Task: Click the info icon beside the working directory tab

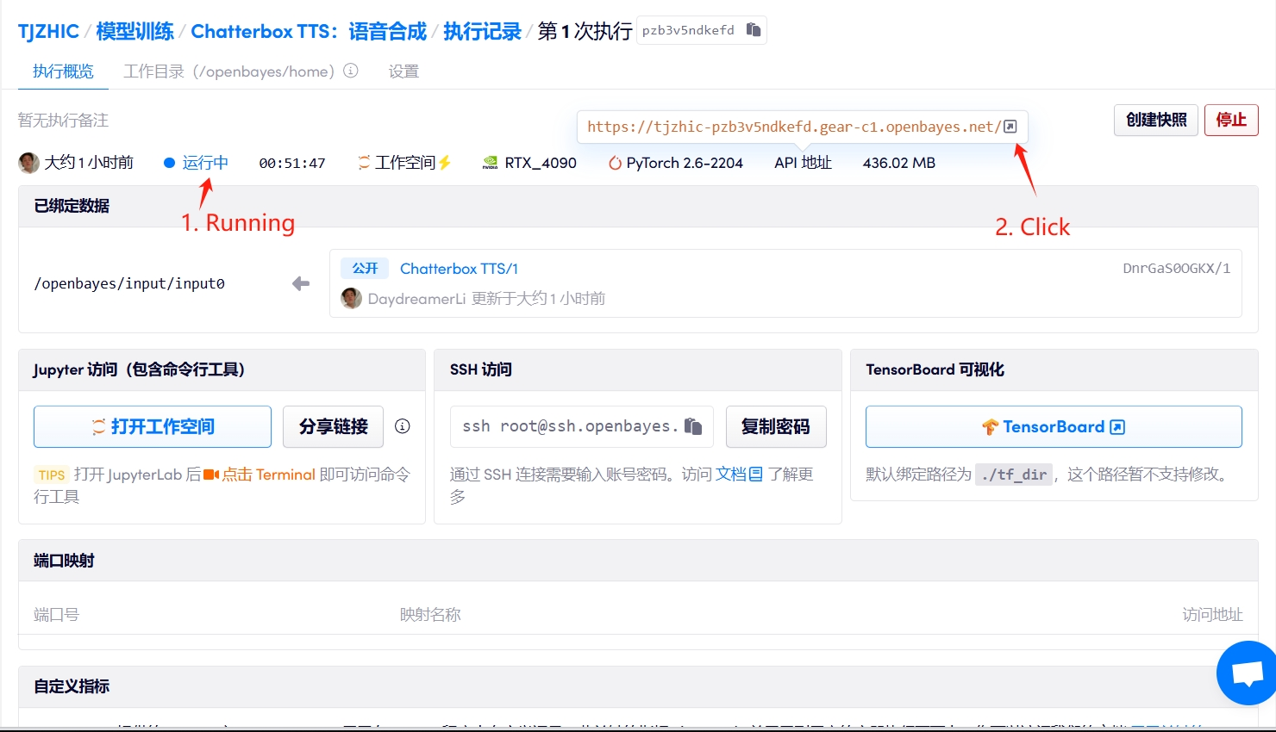Action: tap(351, 71)
